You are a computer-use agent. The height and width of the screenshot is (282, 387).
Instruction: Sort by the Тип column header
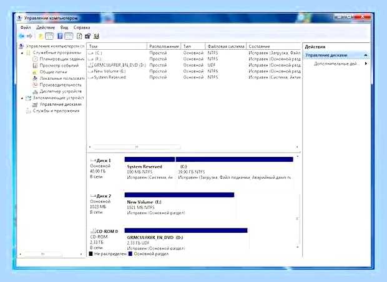click(193, 46)
